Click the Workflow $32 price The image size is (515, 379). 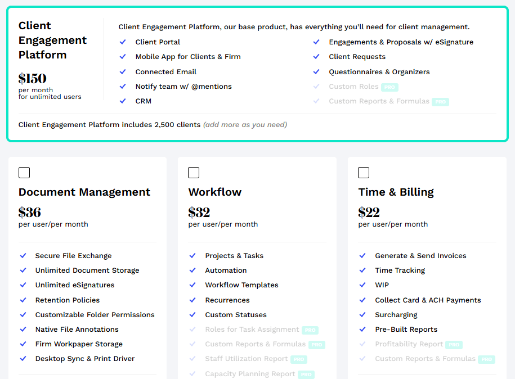pos(199,213)
